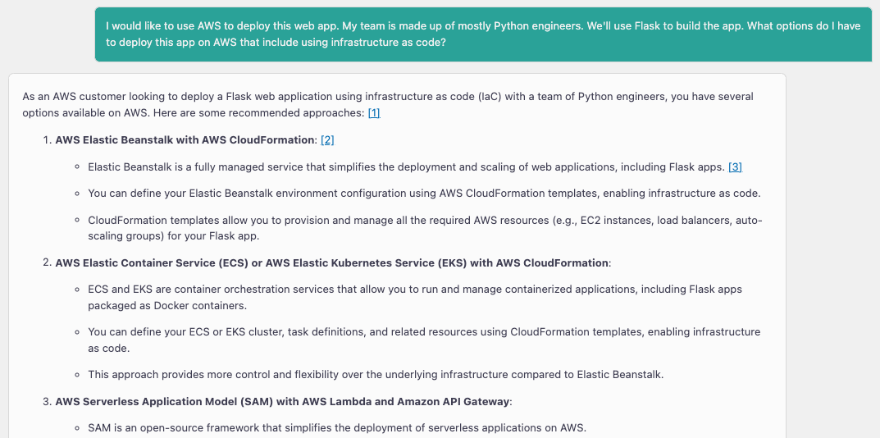This screenshot has width=880, height=438.
Task: Click the ECS or EKS with CloudFormation heading
Action: coord(332,263)
